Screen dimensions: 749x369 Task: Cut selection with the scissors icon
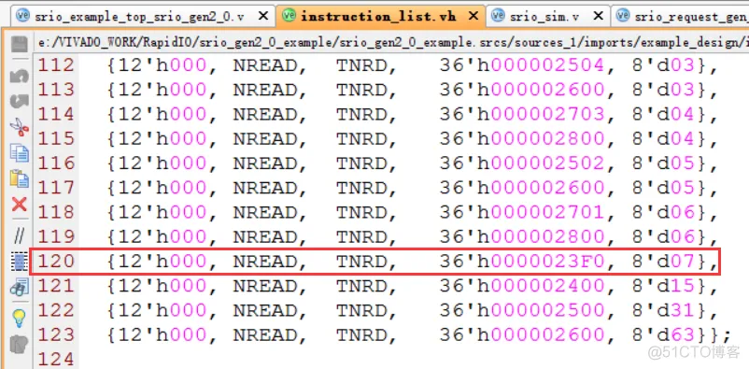(x=19, y=128)
